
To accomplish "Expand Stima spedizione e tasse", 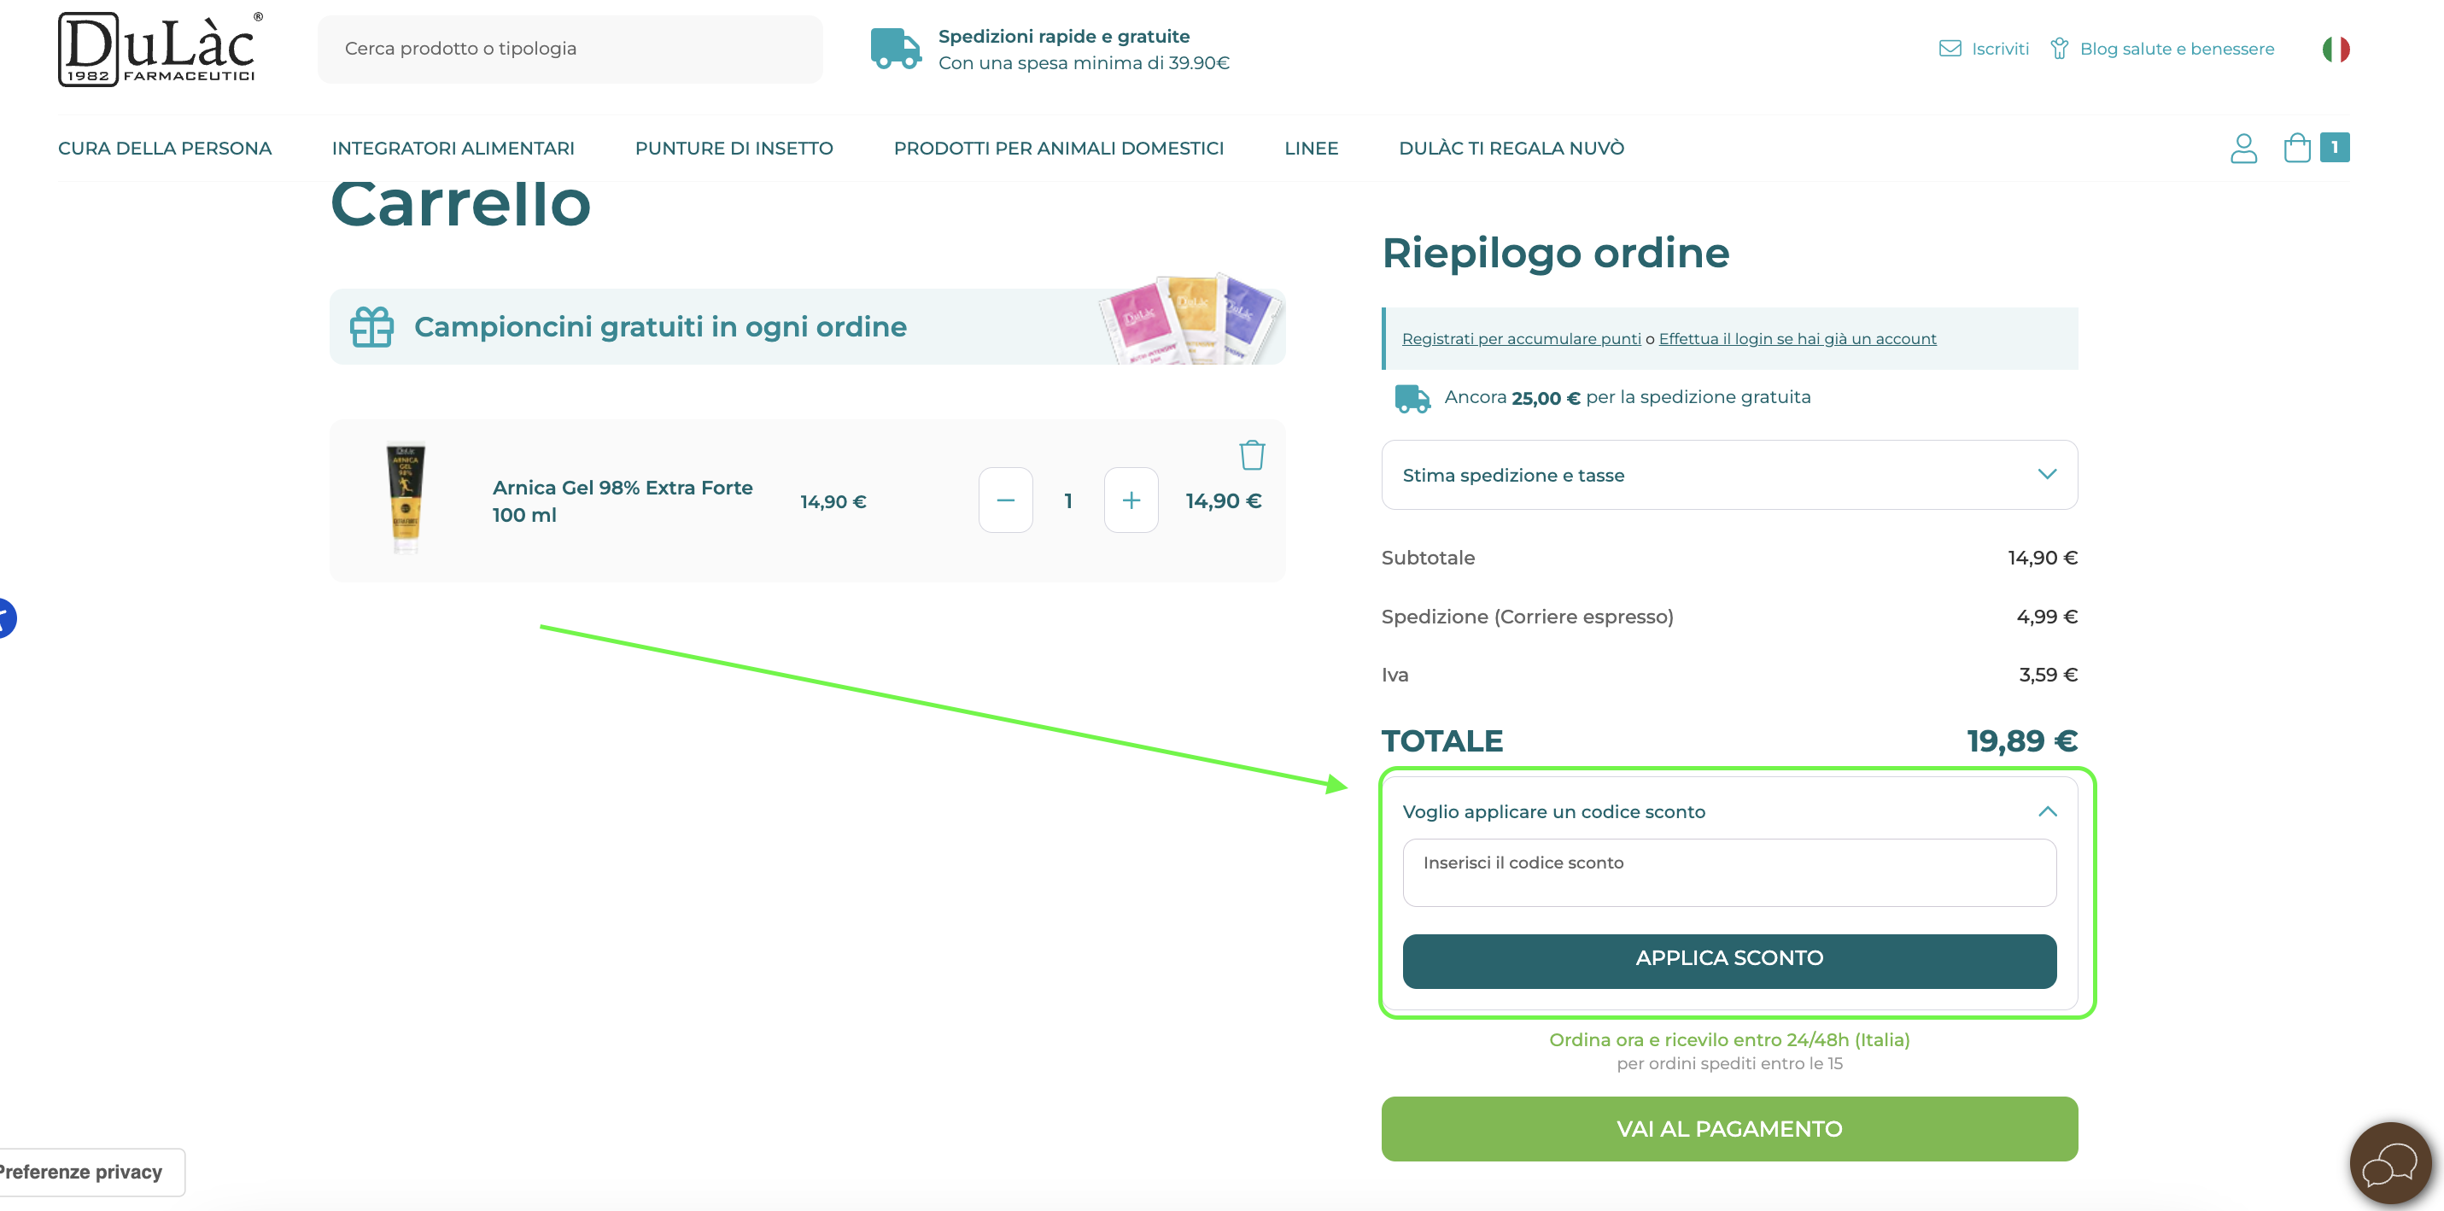I will [x=1728, y=475].
